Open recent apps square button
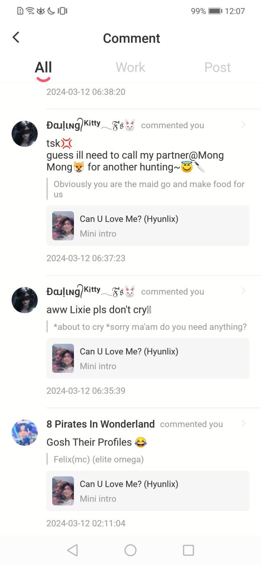Image resolution: width=261 pixels, height=565 pixels. click(x=188, y=550)
